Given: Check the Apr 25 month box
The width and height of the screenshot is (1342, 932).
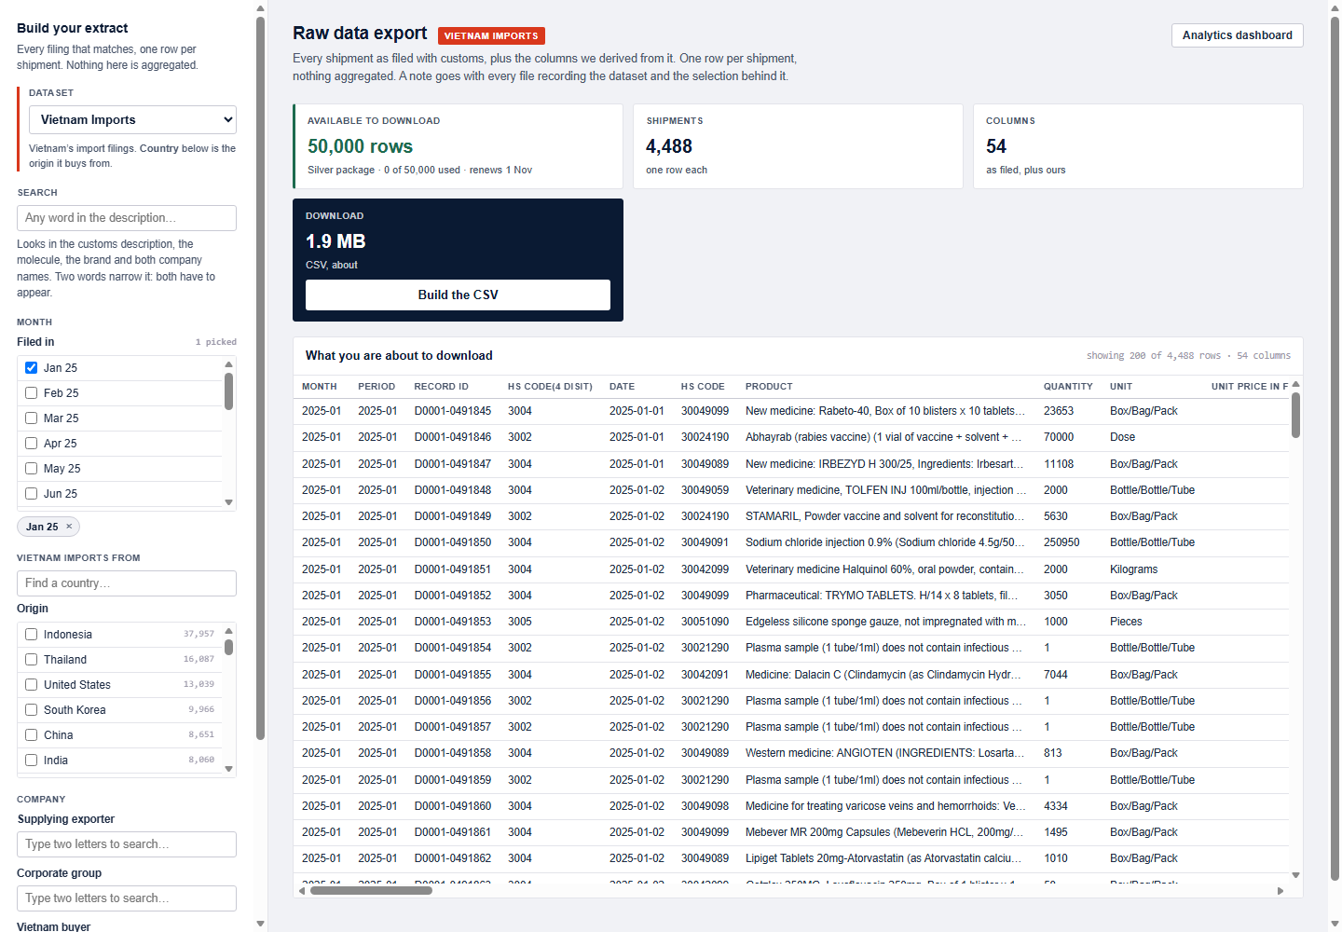Looking at the screenshot, I should [x=31, y=443].
